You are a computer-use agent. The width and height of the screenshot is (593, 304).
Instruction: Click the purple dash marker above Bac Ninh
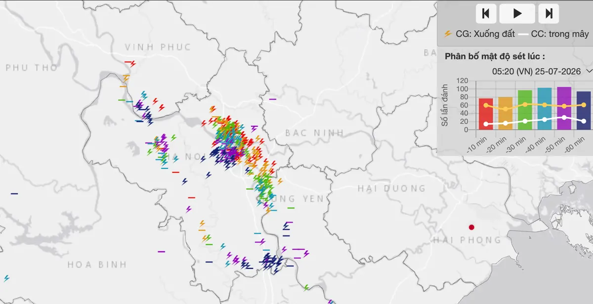pyautogui.click(x=272, y=99)
